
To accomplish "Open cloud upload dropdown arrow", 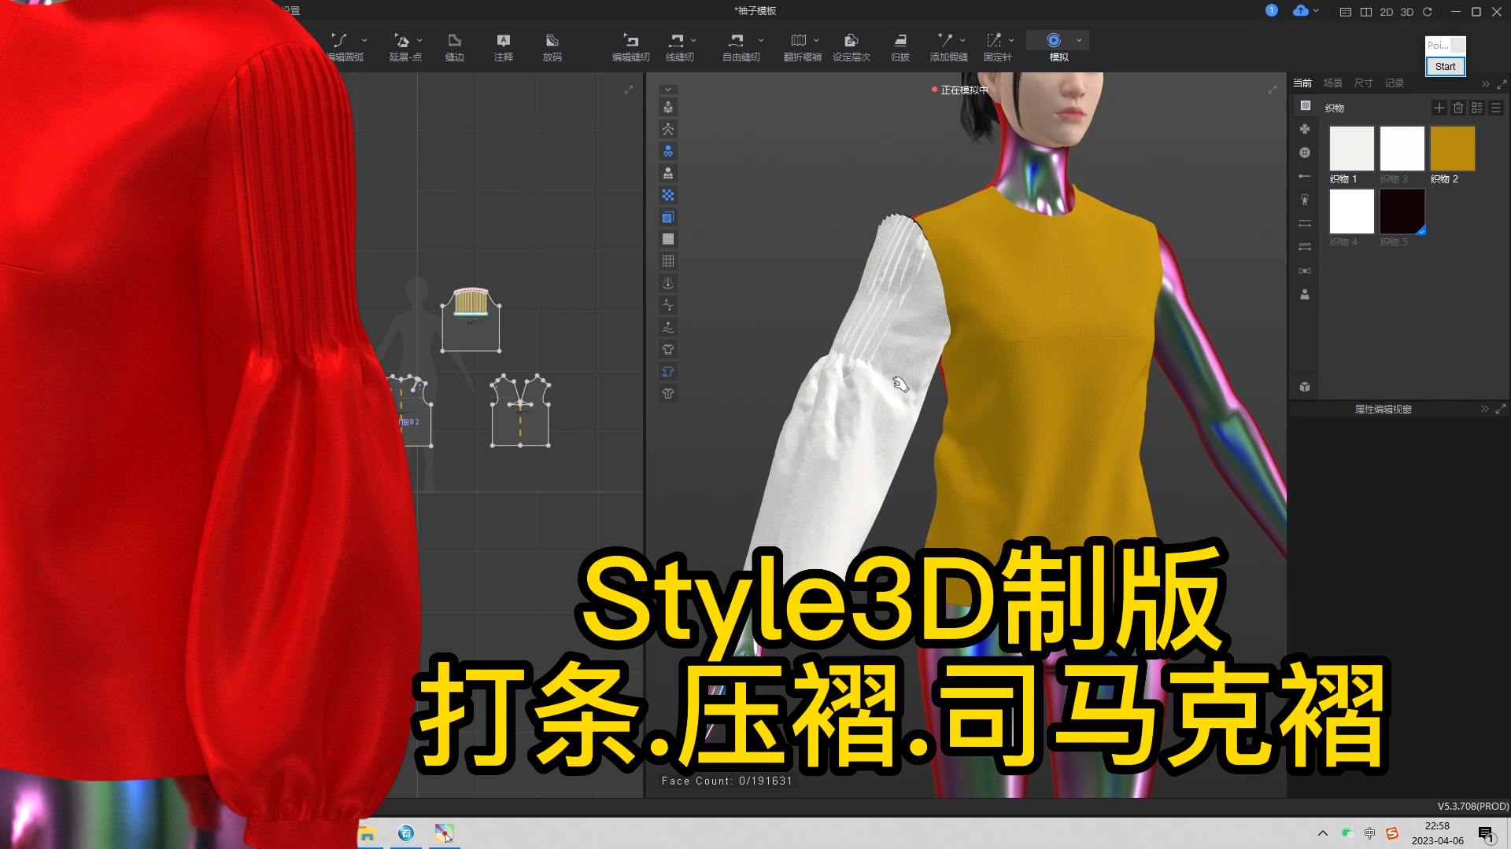I will [1316, 11].
